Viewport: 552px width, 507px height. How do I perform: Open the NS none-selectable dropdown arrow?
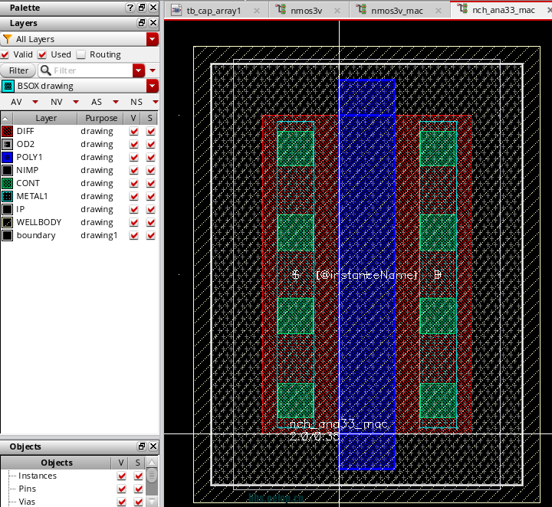[155, 102]
